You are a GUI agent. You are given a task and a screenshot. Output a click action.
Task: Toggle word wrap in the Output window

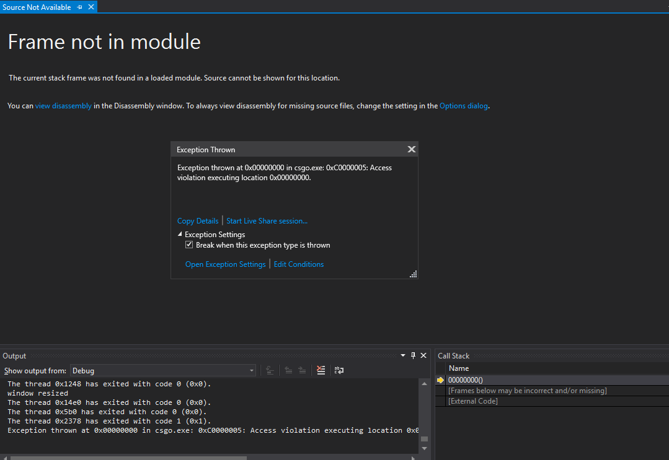[339, 370]
